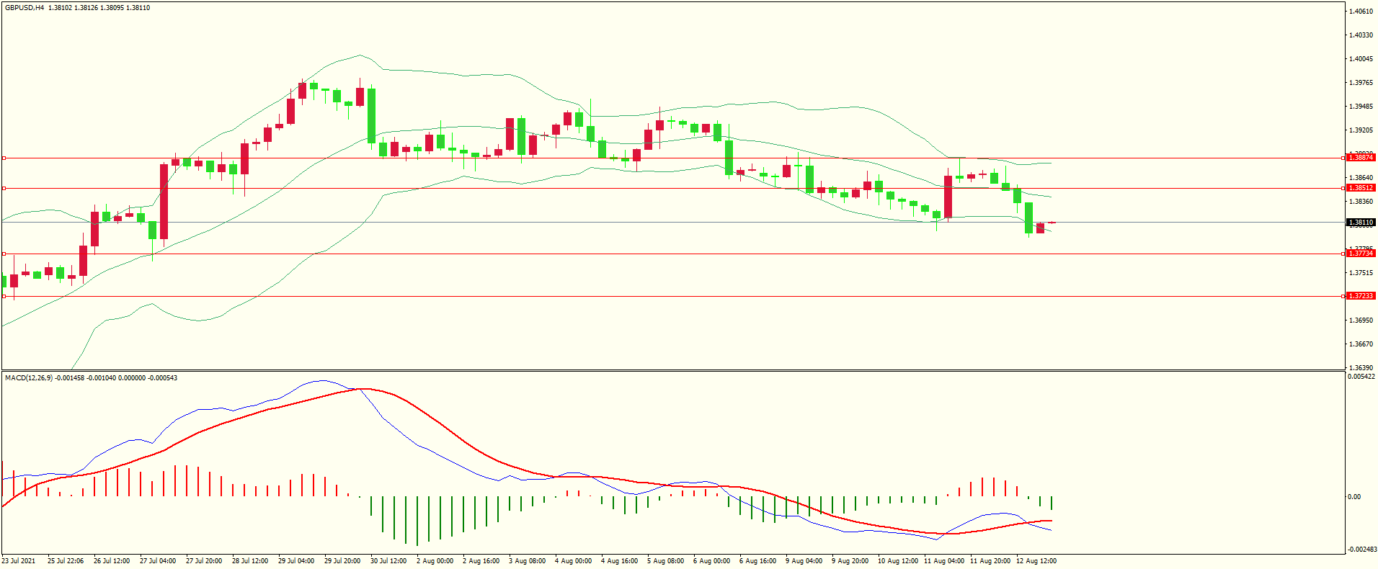Click the 12 Aug 12:00 time label
Image resolution: width=1378 pixels, height=569 pixels.
(1036, 561)
